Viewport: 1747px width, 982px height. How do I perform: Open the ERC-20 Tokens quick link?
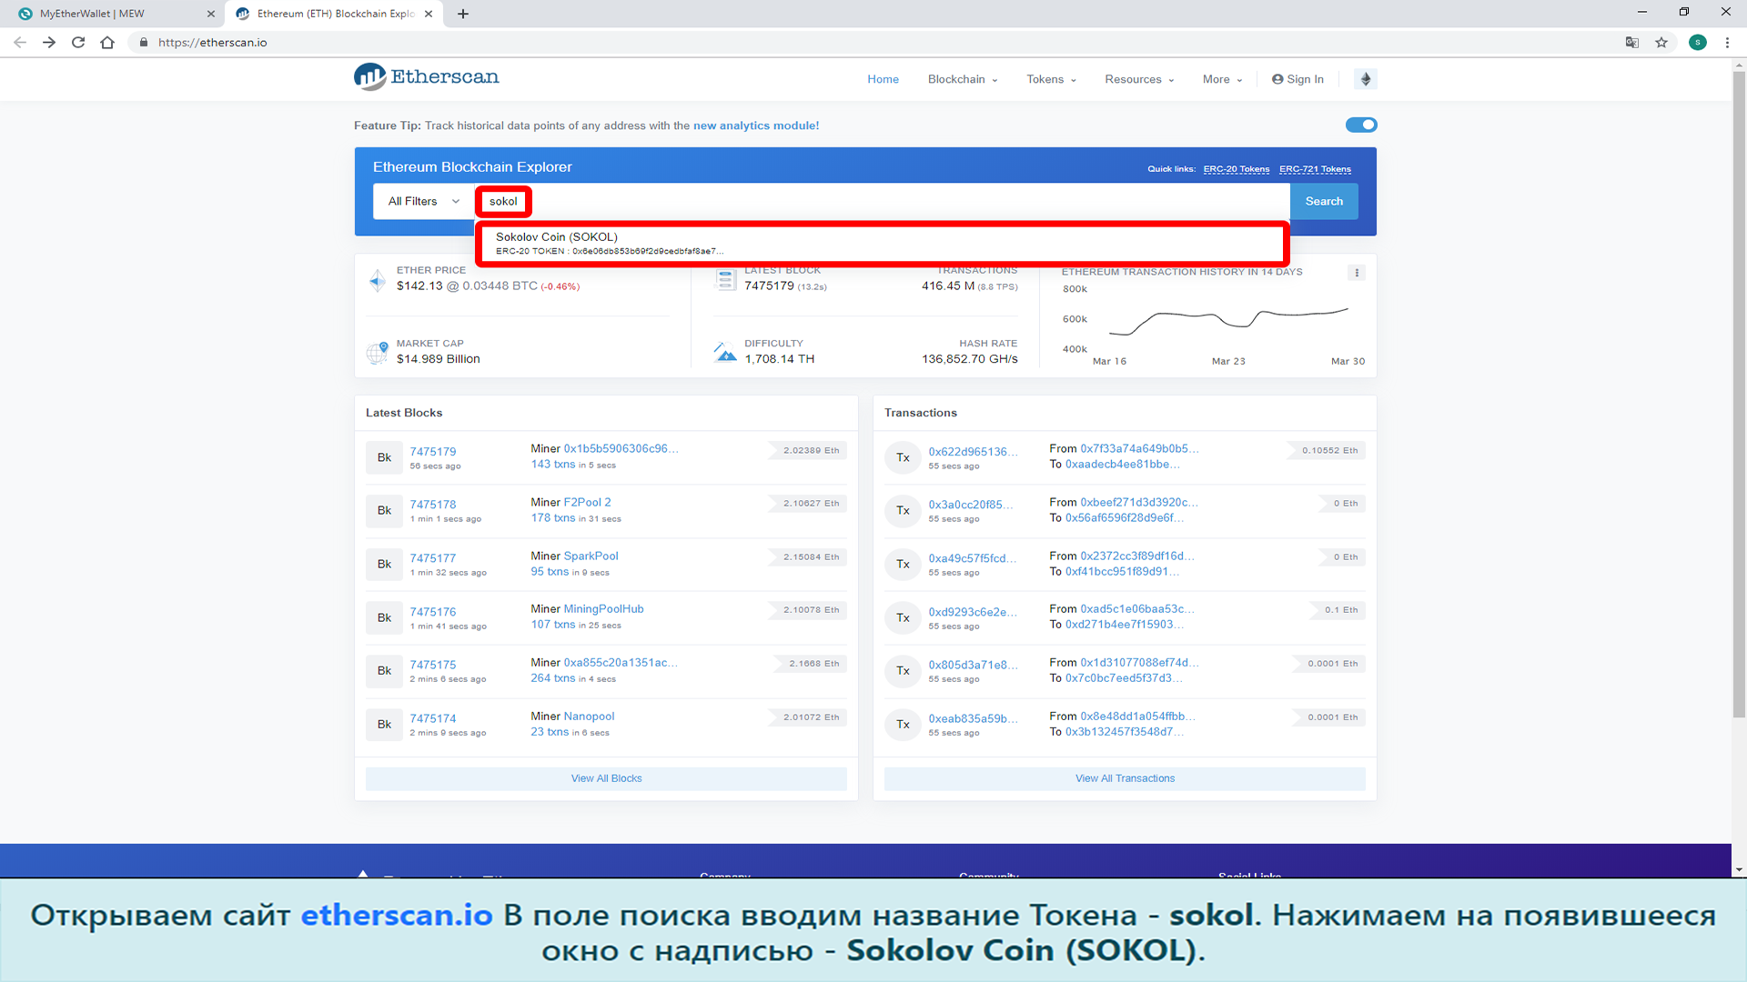click(x=1236, y=169)
